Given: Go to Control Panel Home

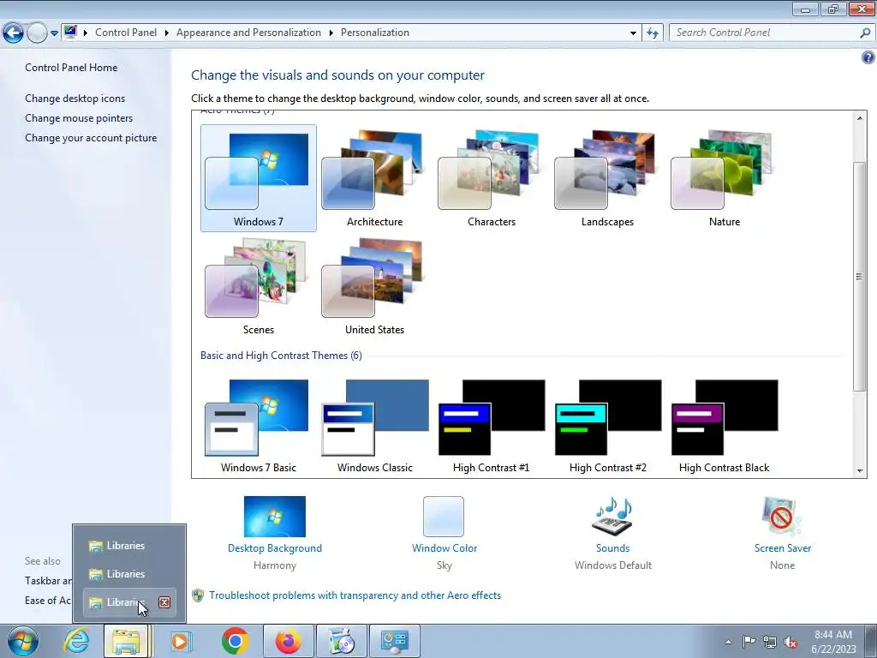Looking at the screenshot, I should click(71, 67).
